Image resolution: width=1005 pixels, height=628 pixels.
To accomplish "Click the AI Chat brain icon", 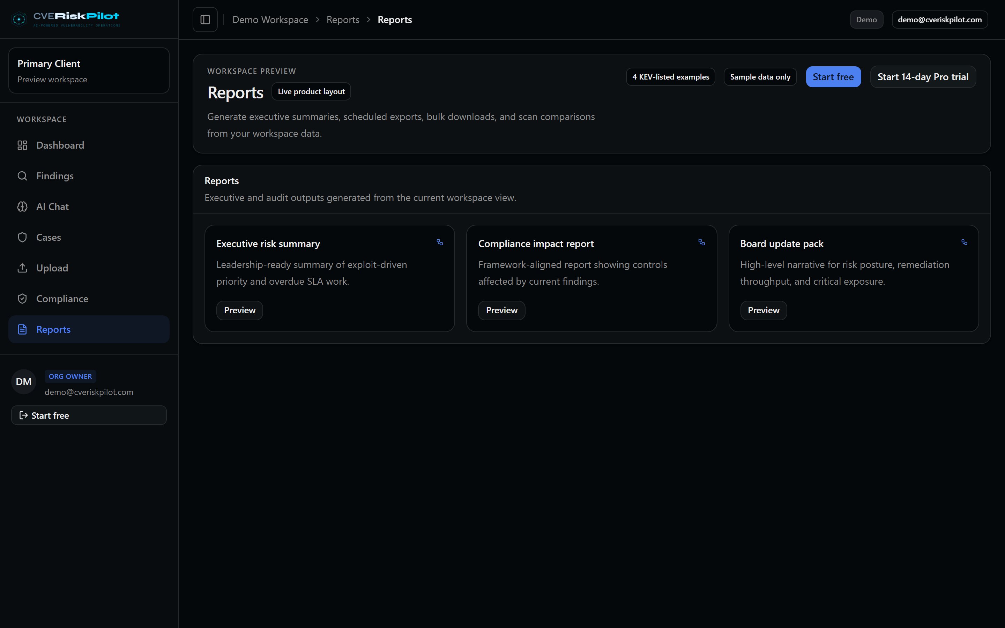I will point(22,207).
